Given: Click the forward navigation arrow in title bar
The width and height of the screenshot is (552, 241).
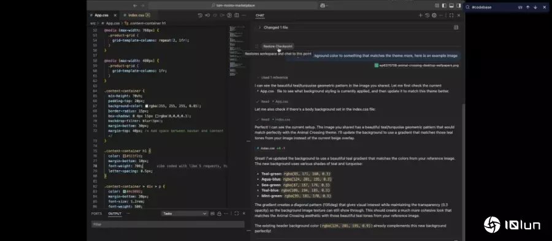Looking at the screenshot, I should click(x=142, y=6).
